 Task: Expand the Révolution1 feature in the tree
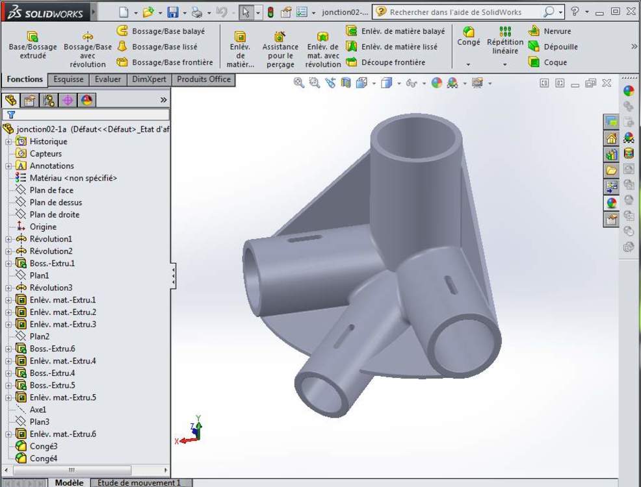click(x=8, y=239)
